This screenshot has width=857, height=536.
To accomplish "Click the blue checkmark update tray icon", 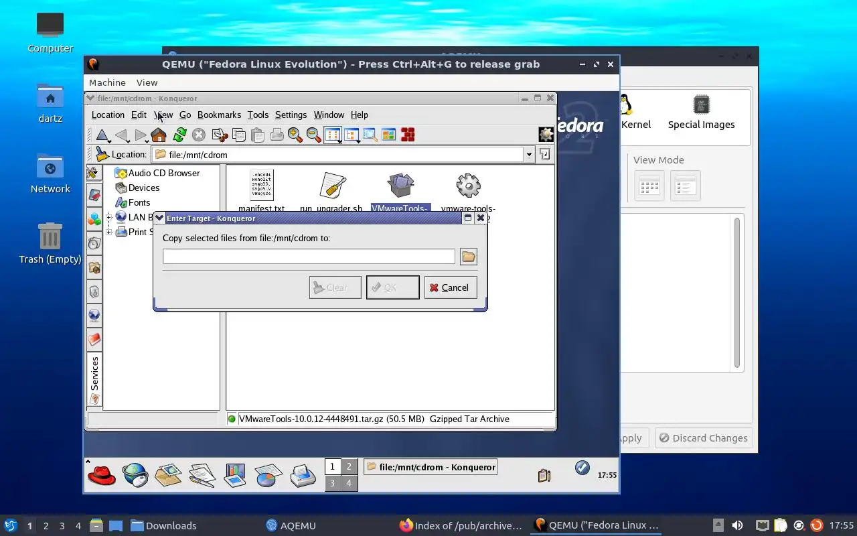I will coord(582,467).
